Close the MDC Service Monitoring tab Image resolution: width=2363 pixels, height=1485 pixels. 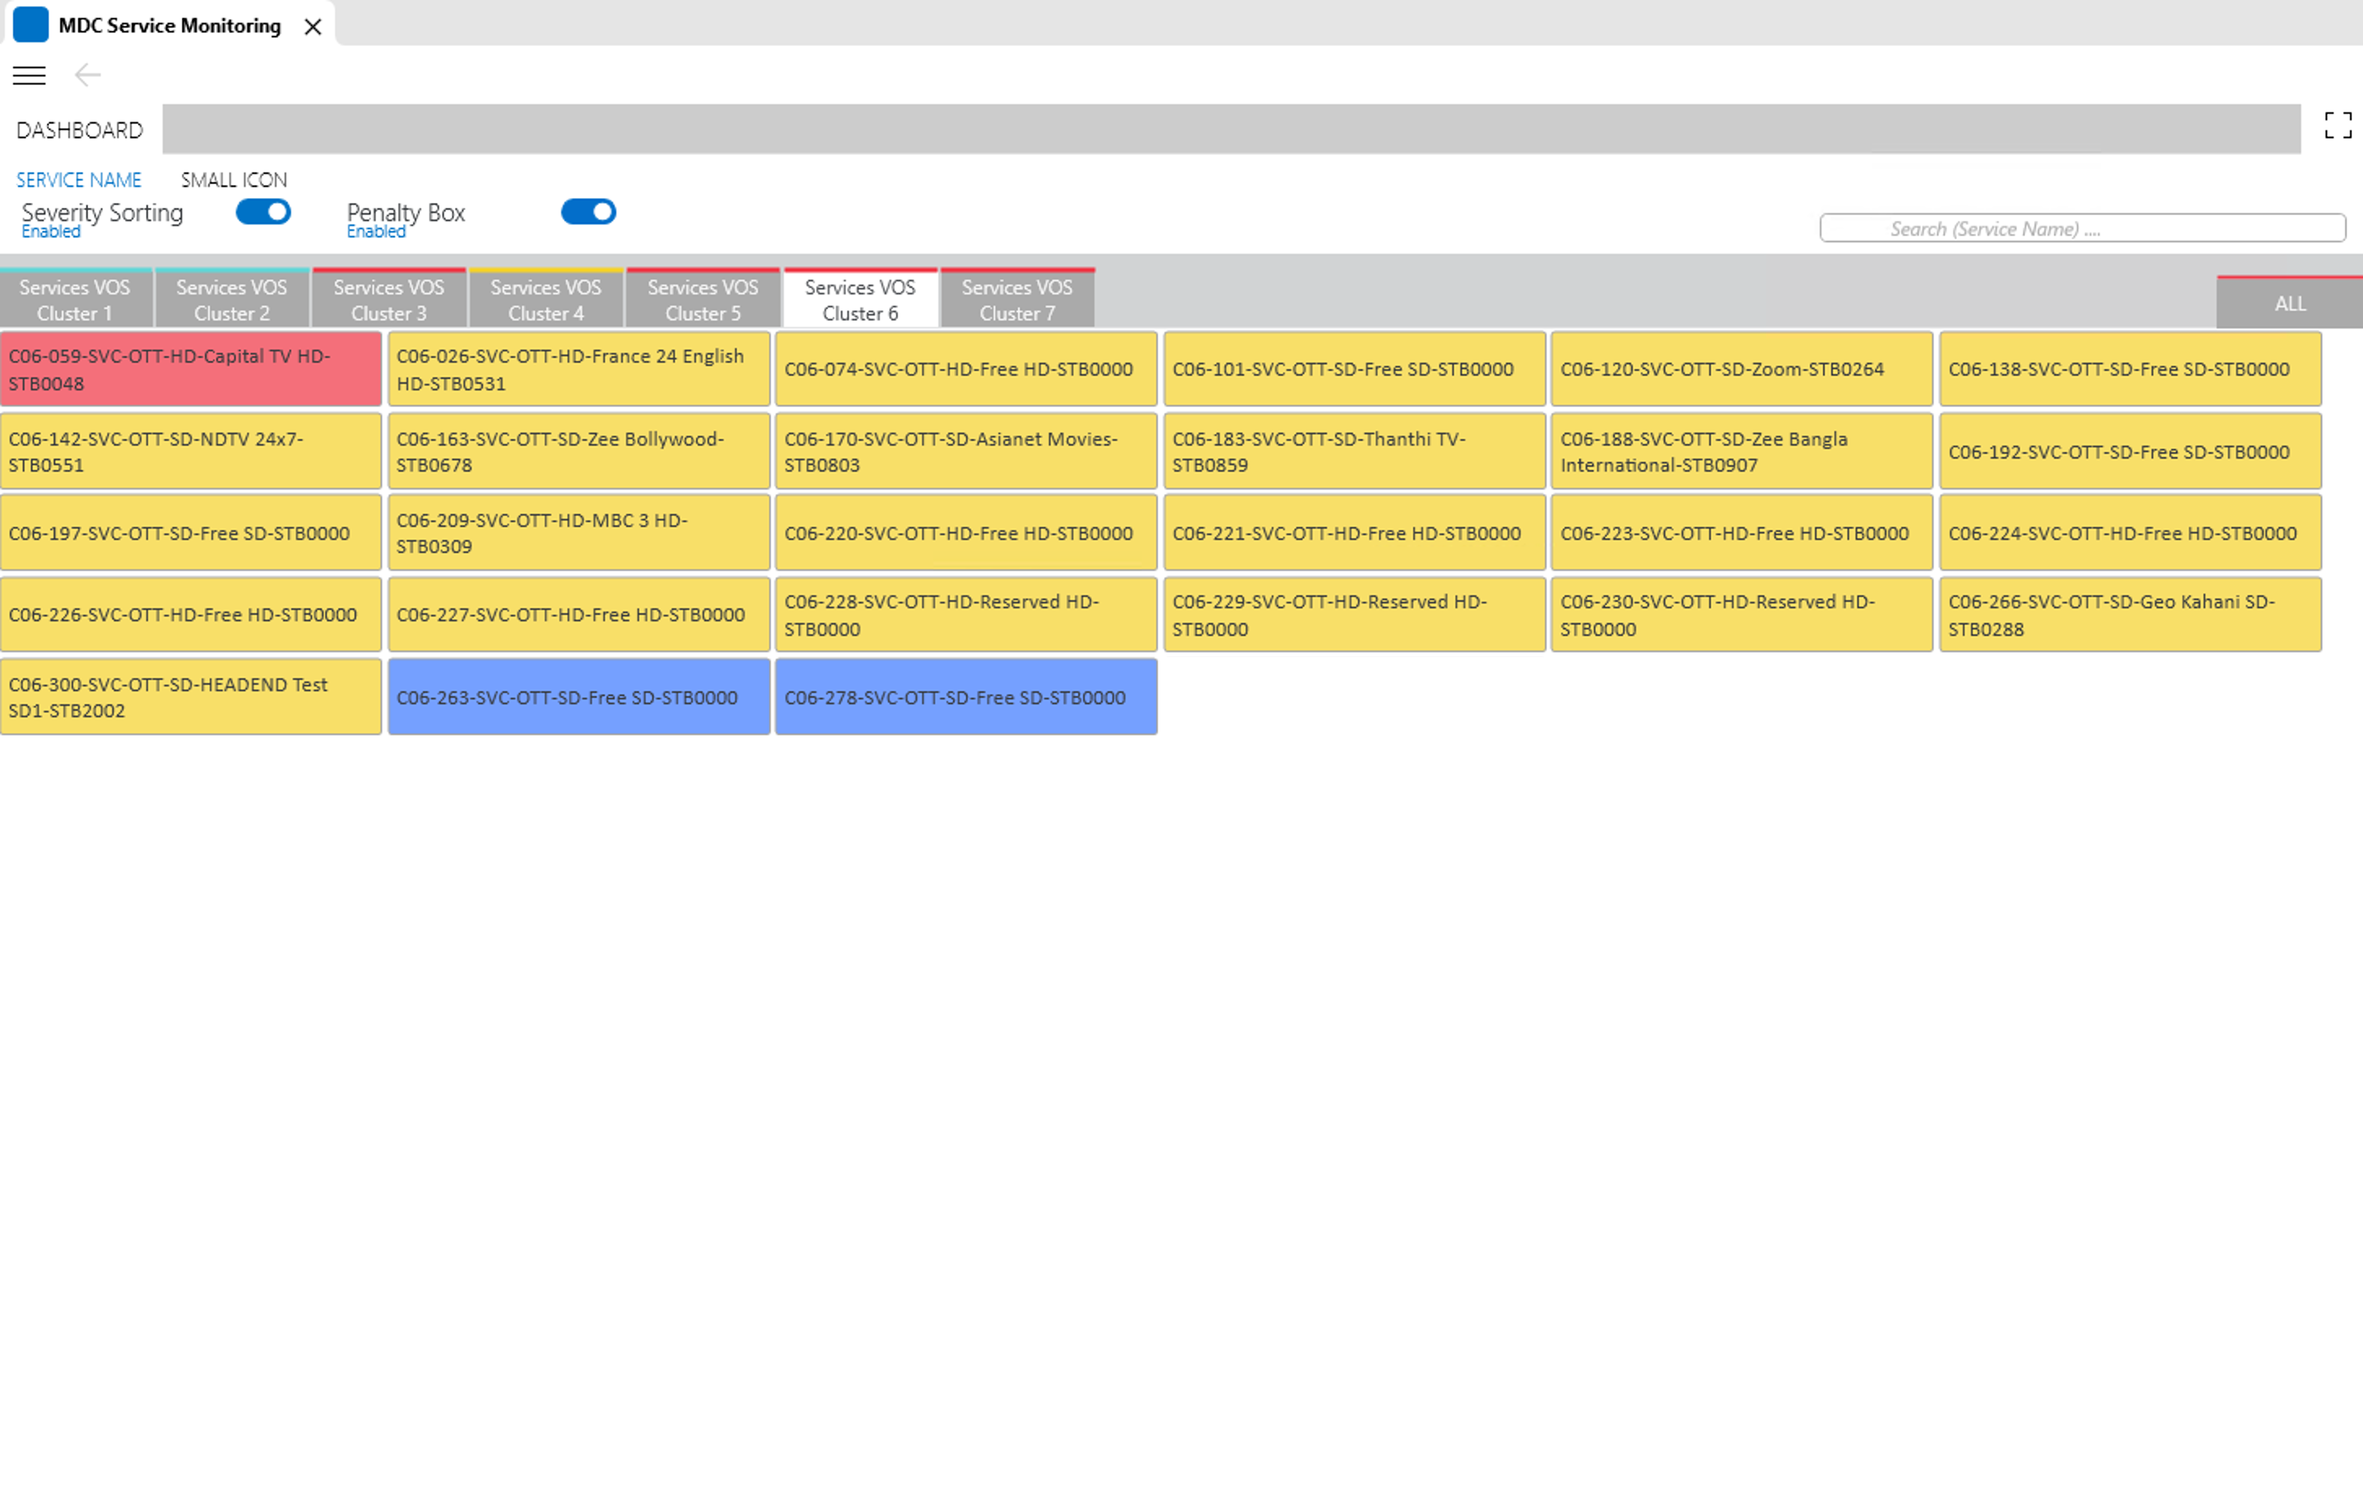(x=313, y=26)
